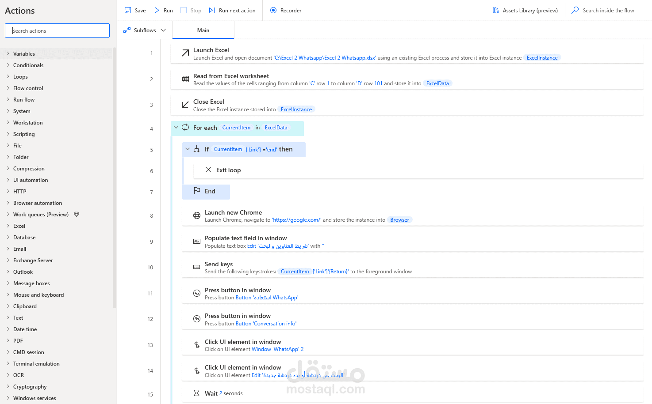Click the 'Close Excel' action title

[x=209, y=102]
